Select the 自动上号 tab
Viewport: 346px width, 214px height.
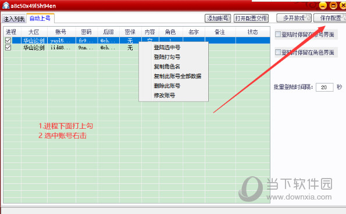pyautogui.click(x=40, y=19)
